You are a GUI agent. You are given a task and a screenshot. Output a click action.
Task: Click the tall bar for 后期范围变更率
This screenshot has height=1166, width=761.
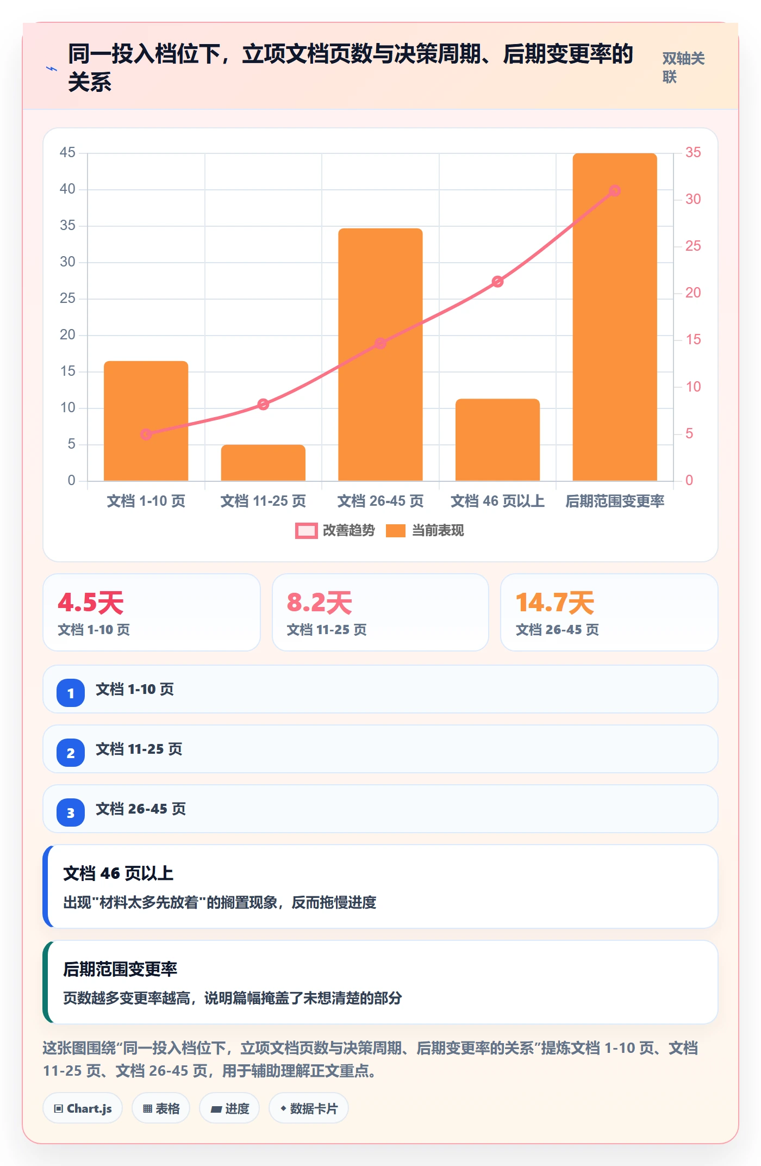[615, 317]
